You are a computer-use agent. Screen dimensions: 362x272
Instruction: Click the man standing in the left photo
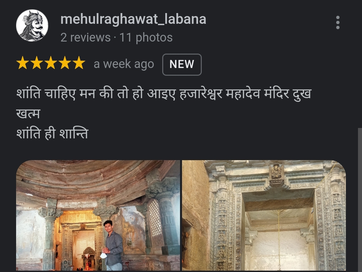(x=112, y=245)
